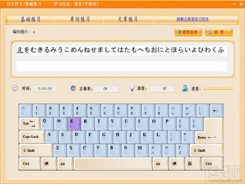Click the flask icon next to 进度

(x=185, y=88)
